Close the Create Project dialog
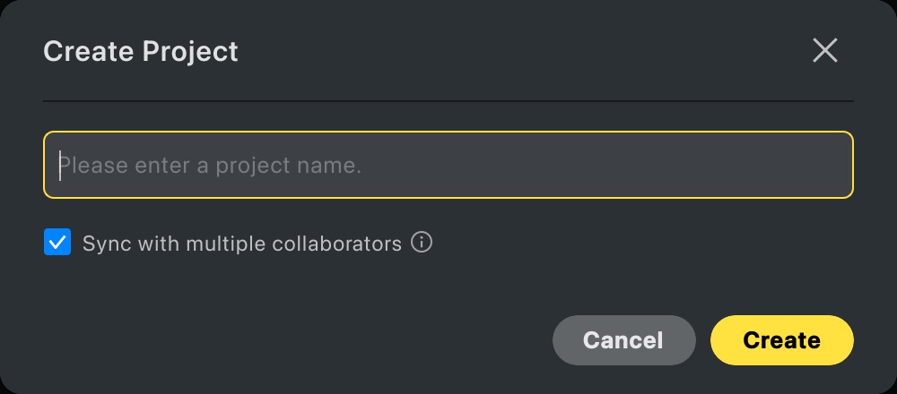The width and height of the screenshot is (897, 394). point(824,51)
